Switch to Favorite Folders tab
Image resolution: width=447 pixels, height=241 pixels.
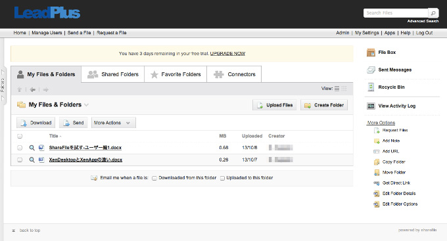click(176, 74)
